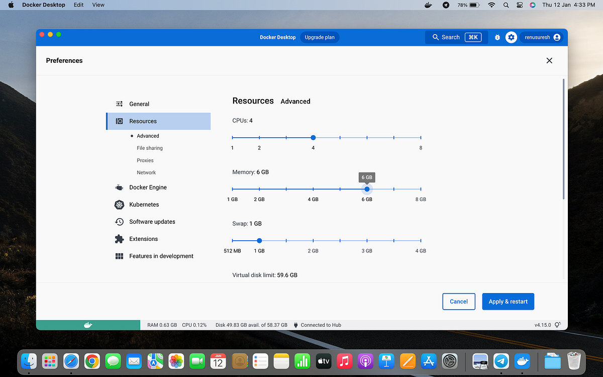603x377 pixels.
Task: Open System Preferences from the Dock
Action: [449, 361]
